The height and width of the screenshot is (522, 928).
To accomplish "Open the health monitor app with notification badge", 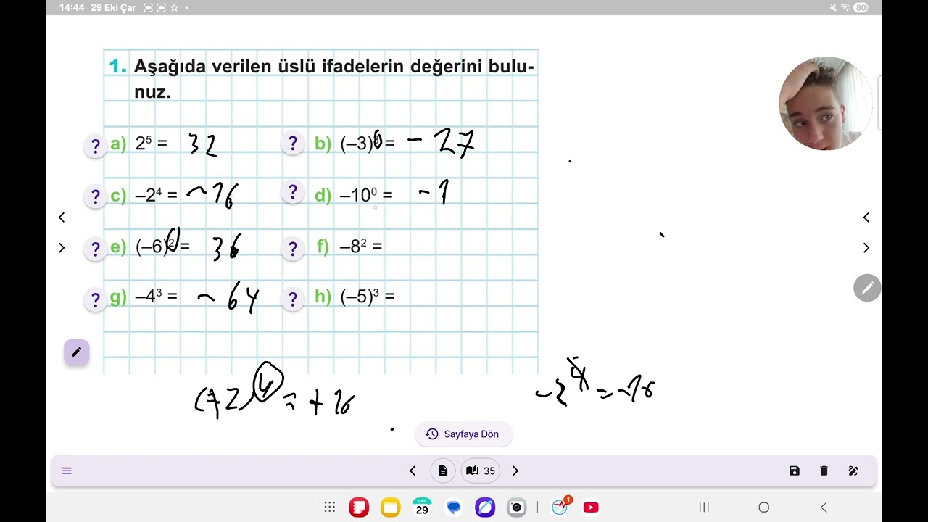I will (x=560, y=507).
